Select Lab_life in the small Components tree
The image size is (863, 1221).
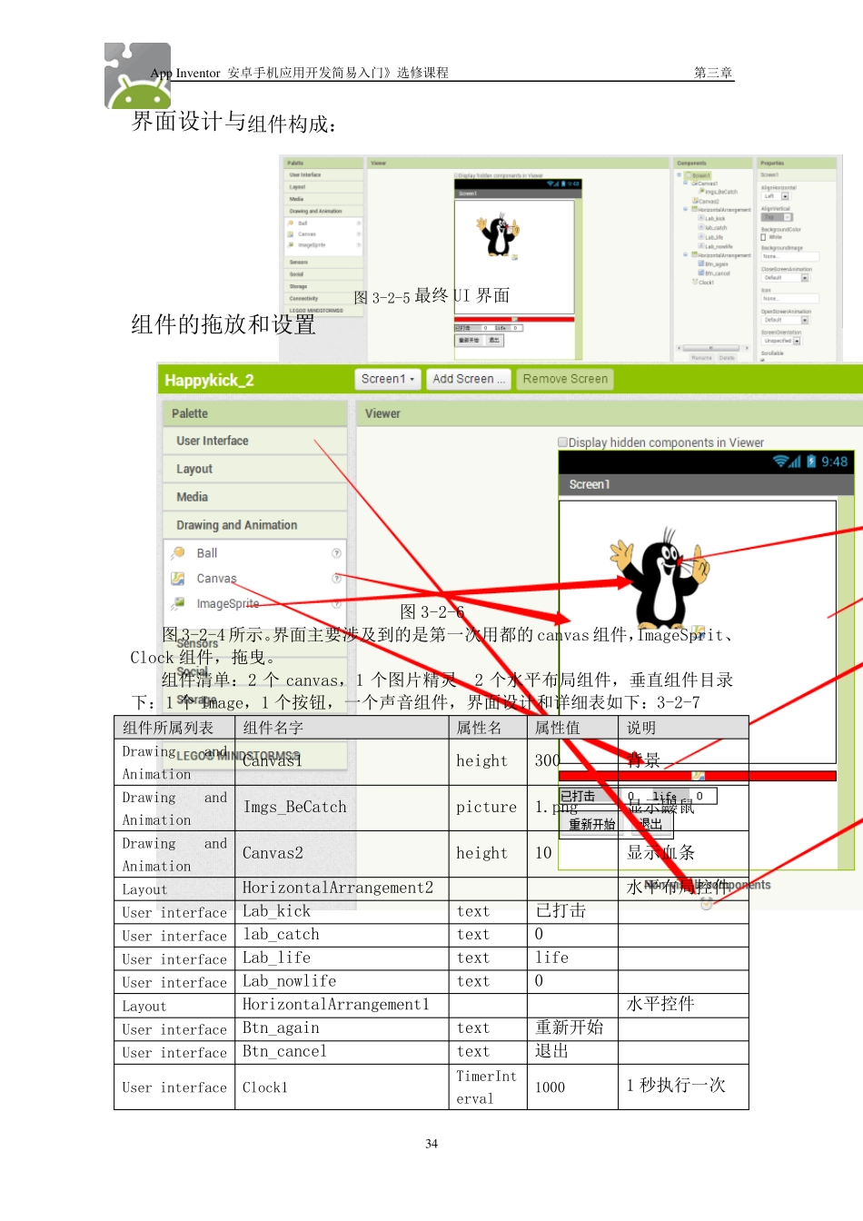(x=714, y=237)
